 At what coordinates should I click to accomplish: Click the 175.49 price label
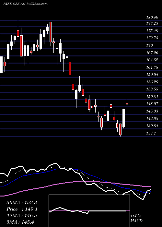pyautogui.click(x=152, y=31)
